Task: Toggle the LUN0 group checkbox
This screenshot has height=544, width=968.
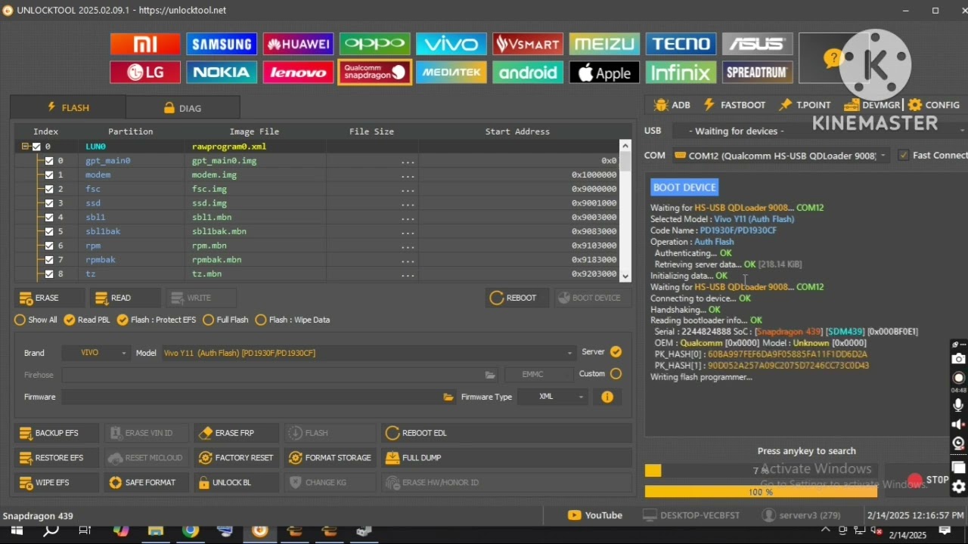Action: point(36,147)
